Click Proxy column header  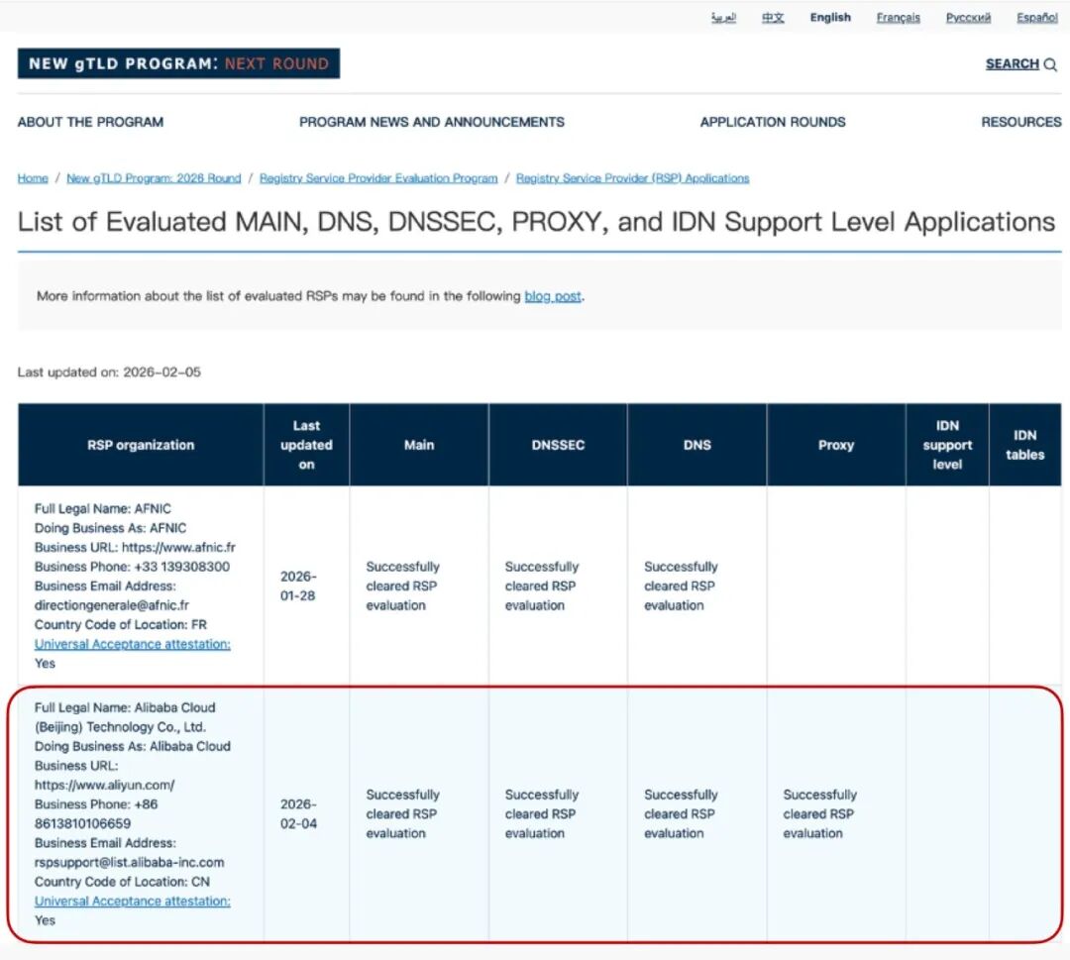[836, 445]
